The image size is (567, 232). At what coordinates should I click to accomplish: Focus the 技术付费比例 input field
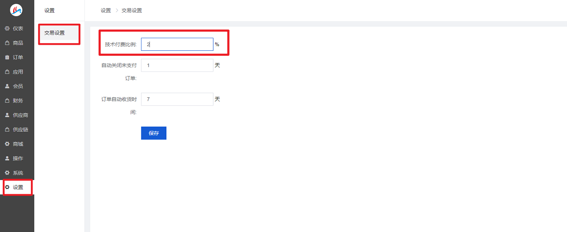pos(177,44)
